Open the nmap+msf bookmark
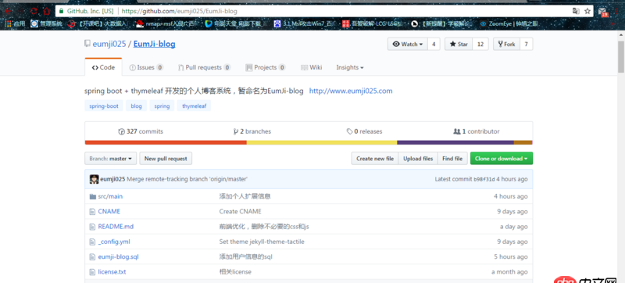Screen dimensions: 625x283 click(x=166, y=24)
